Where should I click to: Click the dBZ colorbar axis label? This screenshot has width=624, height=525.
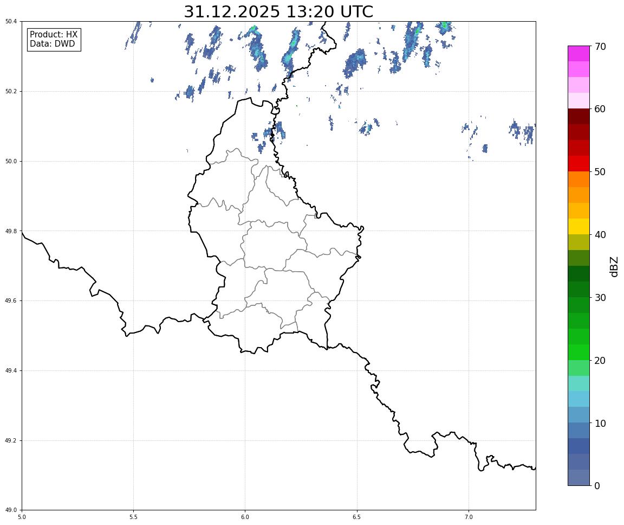pos(614,266)
